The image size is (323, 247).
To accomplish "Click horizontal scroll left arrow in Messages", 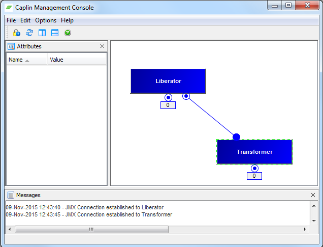I will tap(10, 229).
